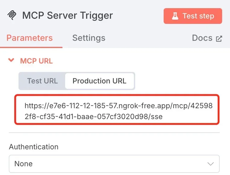This screenshot has width=230, height=175.
Task: Click the Authentication dropdown arrow icon
Action: coord(211,164)
